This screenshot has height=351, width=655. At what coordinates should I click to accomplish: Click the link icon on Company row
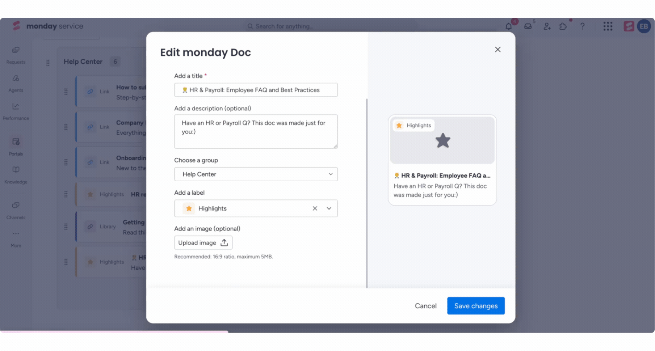[x=90, y=127]
